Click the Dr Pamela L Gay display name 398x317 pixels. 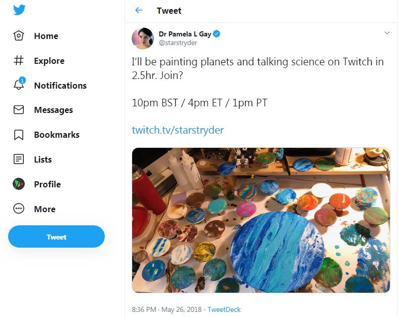tap(184, 34)
